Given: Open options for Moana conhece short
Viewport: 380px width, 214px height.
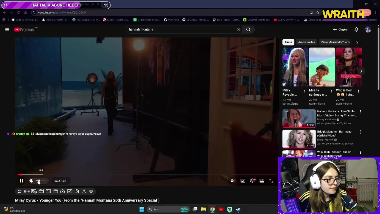Looking at the screenshot, I should point(332,92).
